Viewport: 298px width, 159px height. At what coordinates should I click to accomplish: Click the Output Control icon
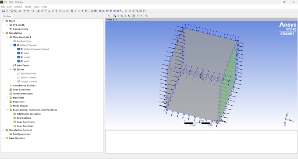click(x=18, y=81)
